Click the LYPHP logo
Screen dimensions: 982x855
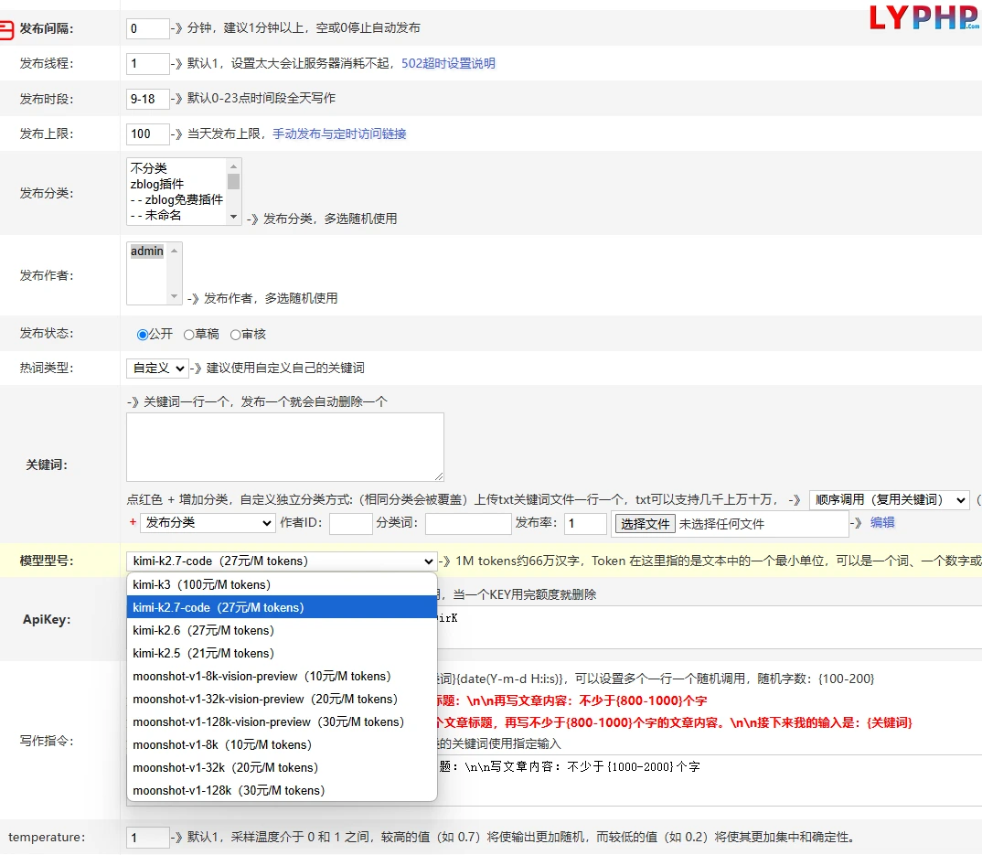(924, 17)
